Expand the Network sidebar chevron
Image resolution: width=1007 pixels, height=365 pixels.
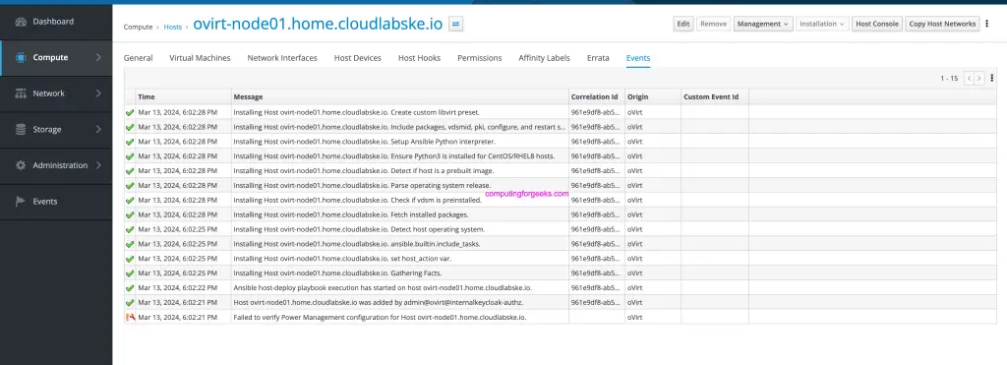coord(98,93)
